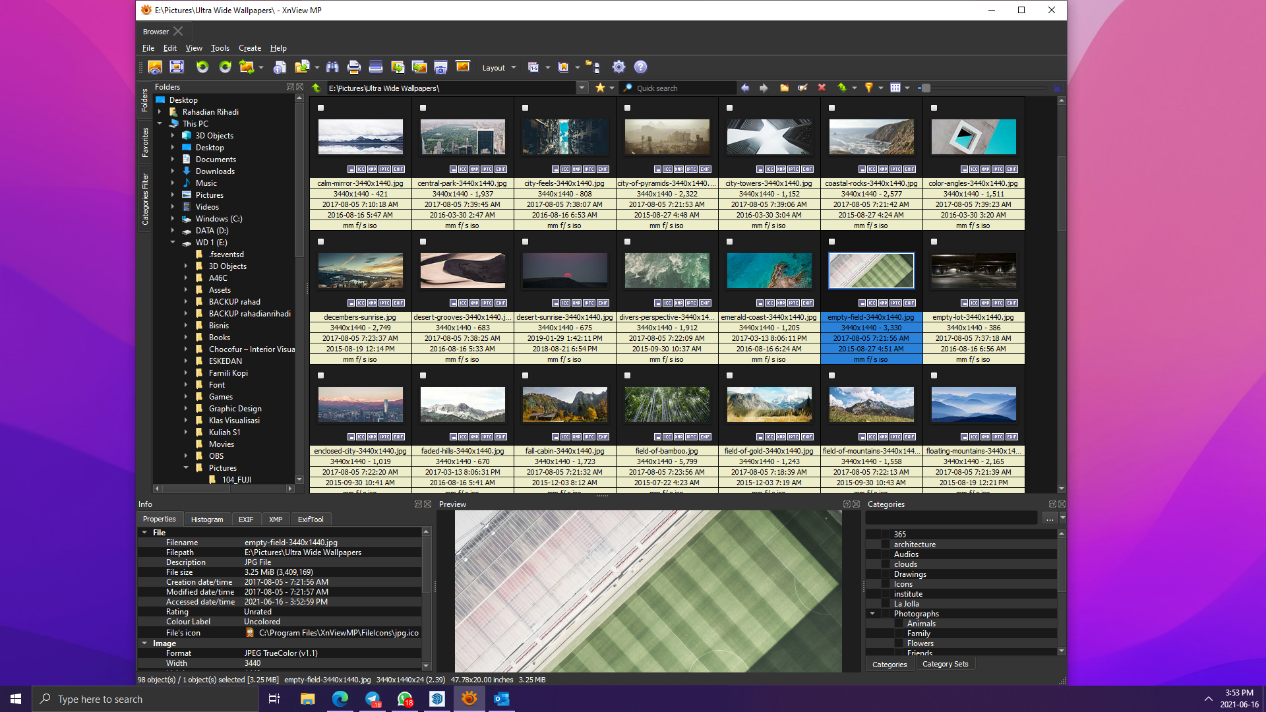Open Settings via the gear icon

pyautogui.click(x=618, y=67)
